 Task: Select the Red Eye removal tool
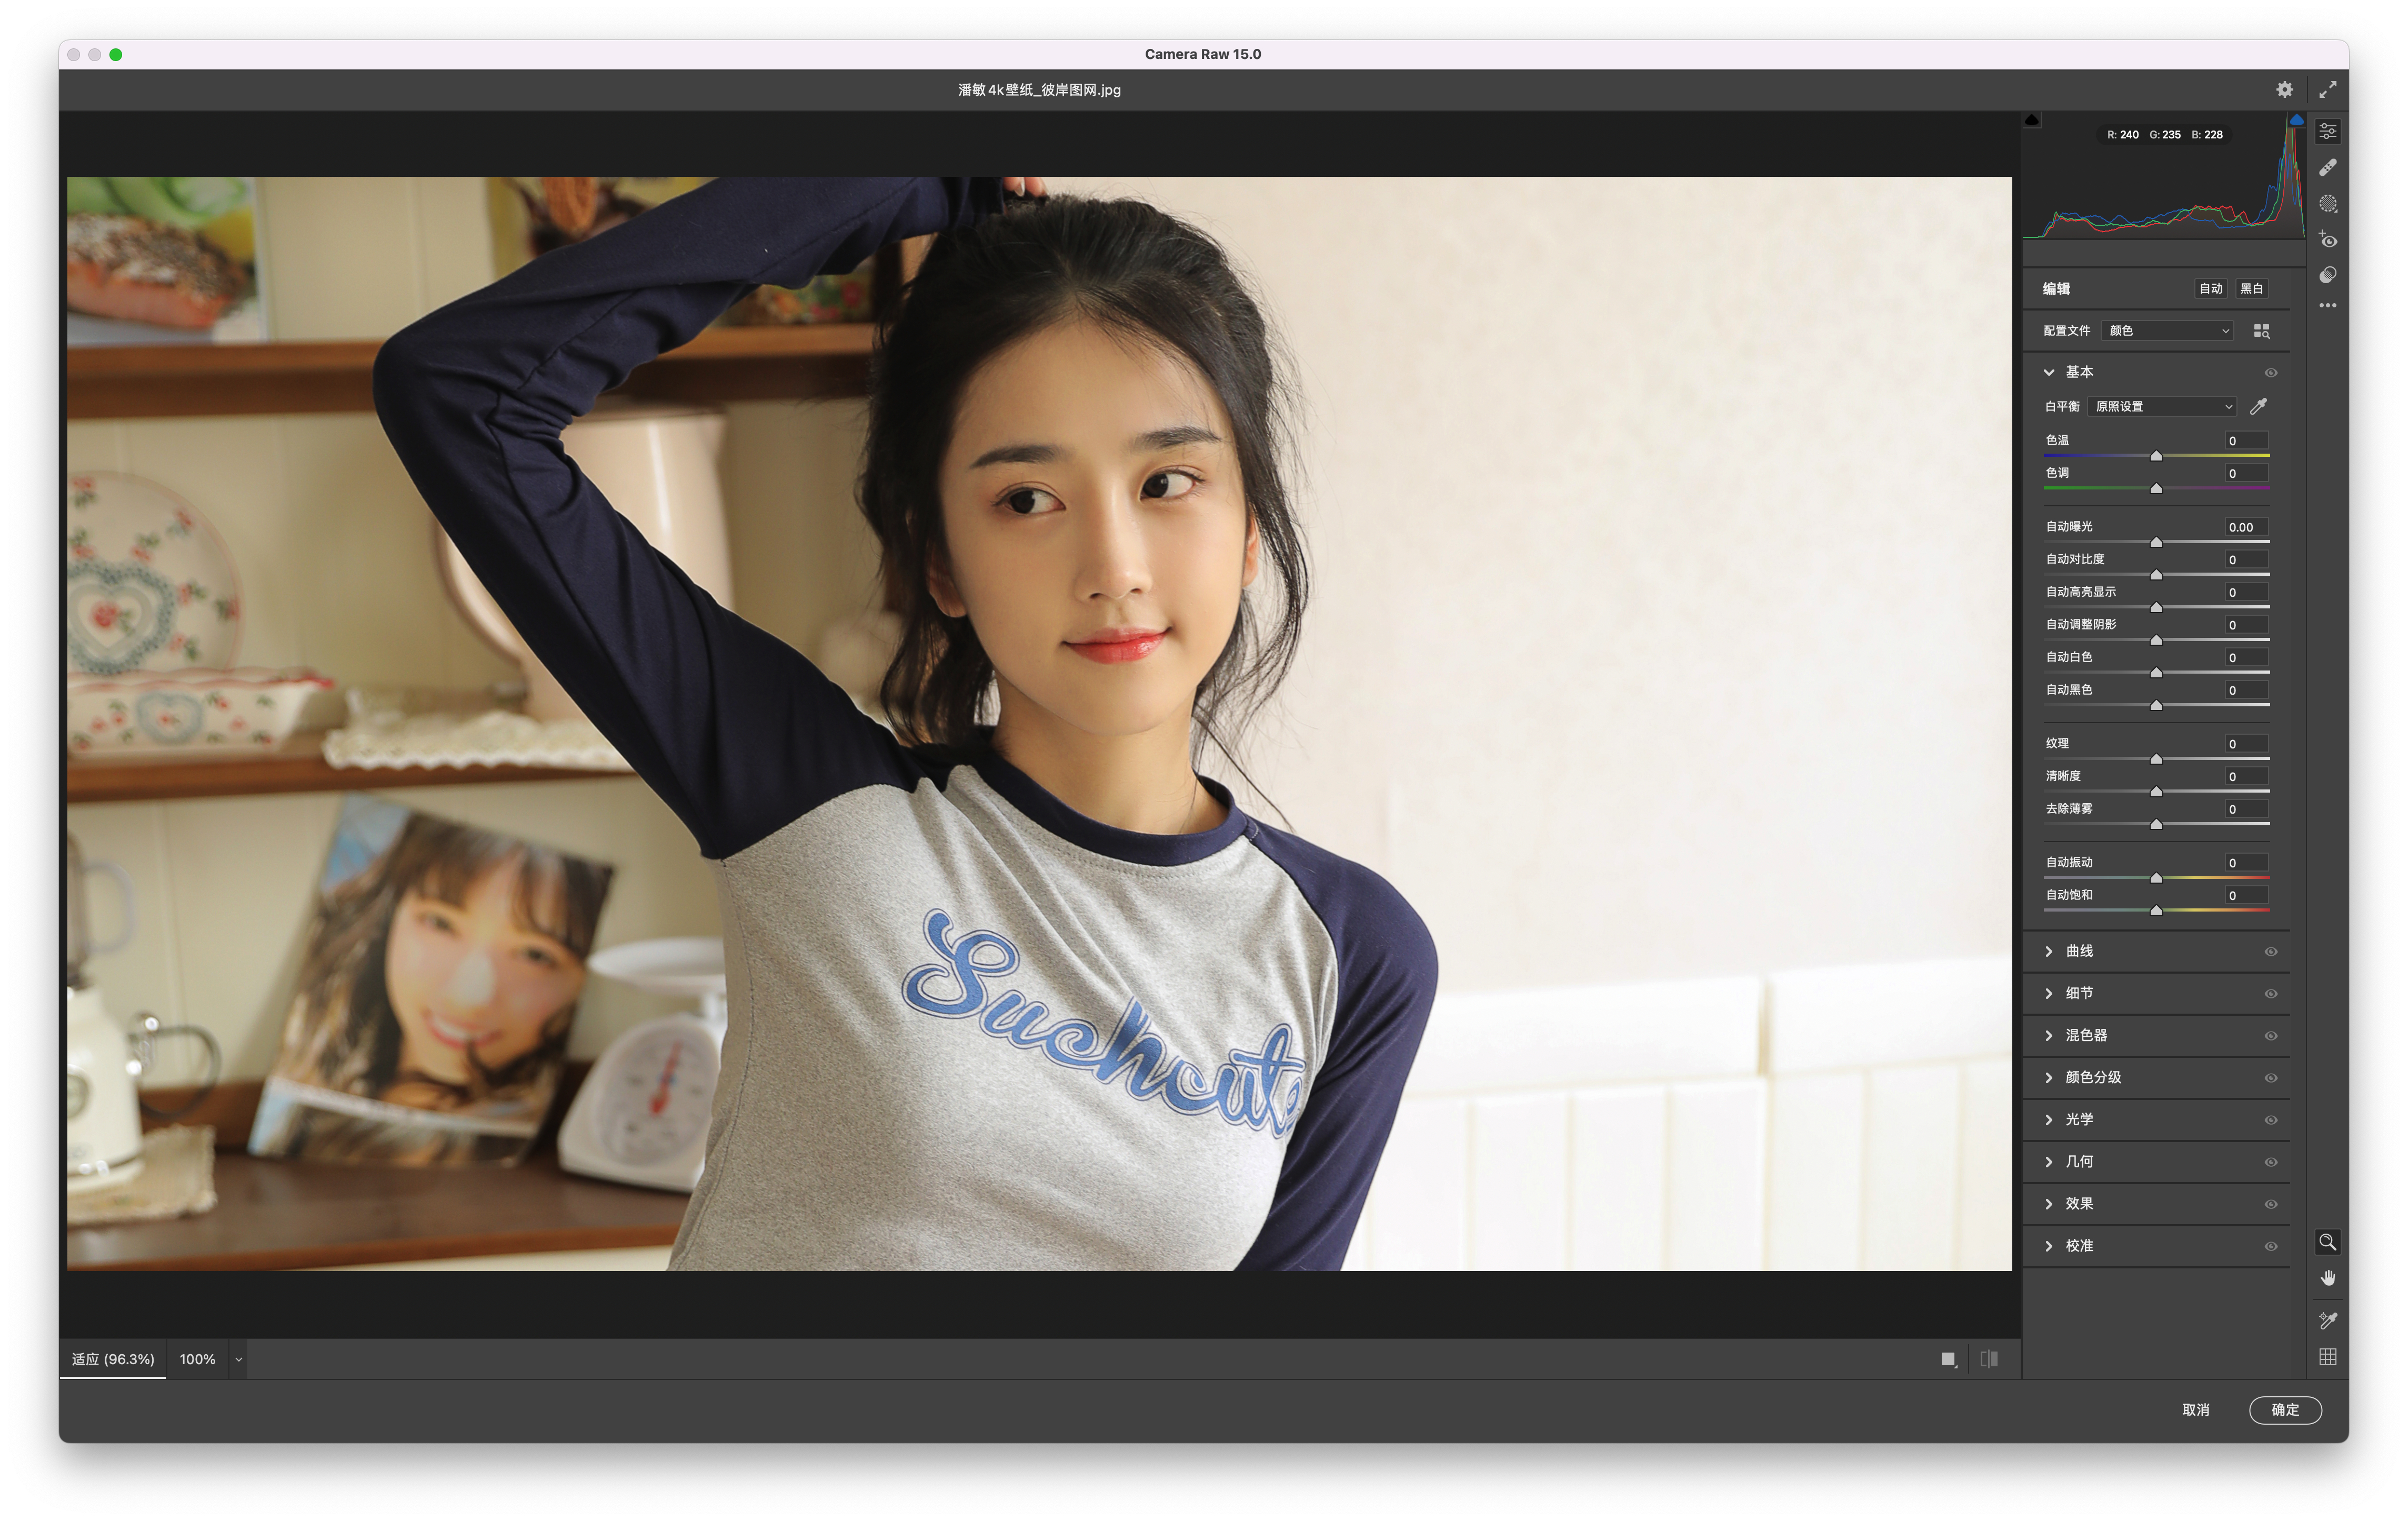[2327, 240]
